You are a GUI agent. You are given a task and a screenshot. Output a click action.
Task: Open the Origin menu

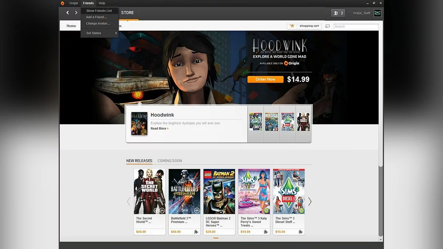73,3
